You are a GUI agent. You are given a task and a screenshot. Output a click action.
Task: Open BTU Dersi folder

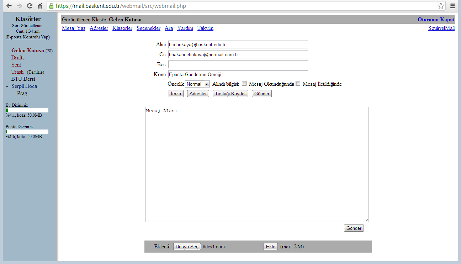23,79
